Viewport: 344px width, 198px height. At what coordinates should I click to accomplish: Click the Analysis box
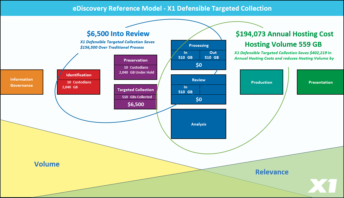tap(199, 124)
